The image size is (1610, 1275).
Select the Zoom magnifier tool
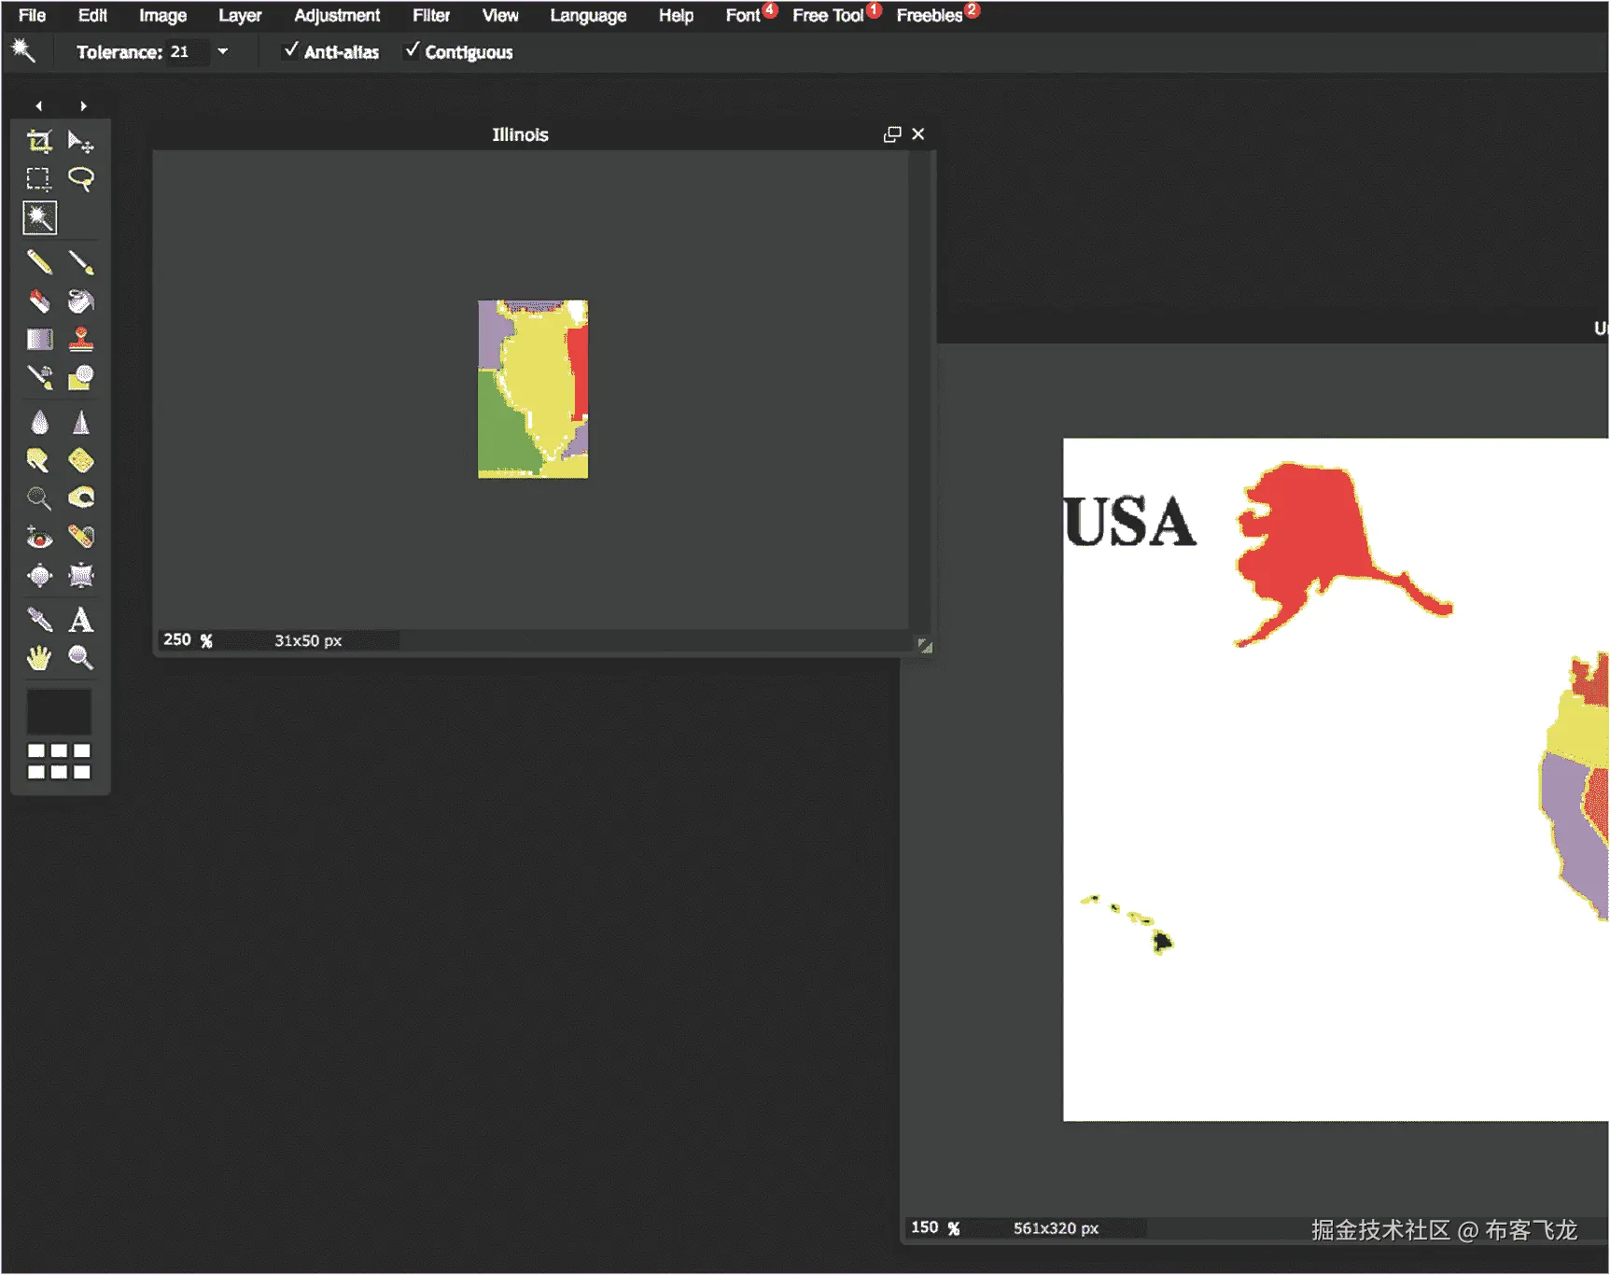click(x=81, y=658)
